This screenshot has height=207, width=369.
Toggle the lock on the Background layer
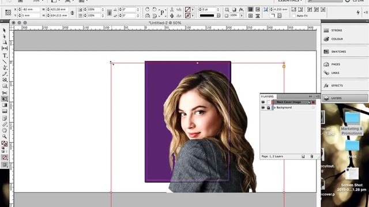(268, 108)
